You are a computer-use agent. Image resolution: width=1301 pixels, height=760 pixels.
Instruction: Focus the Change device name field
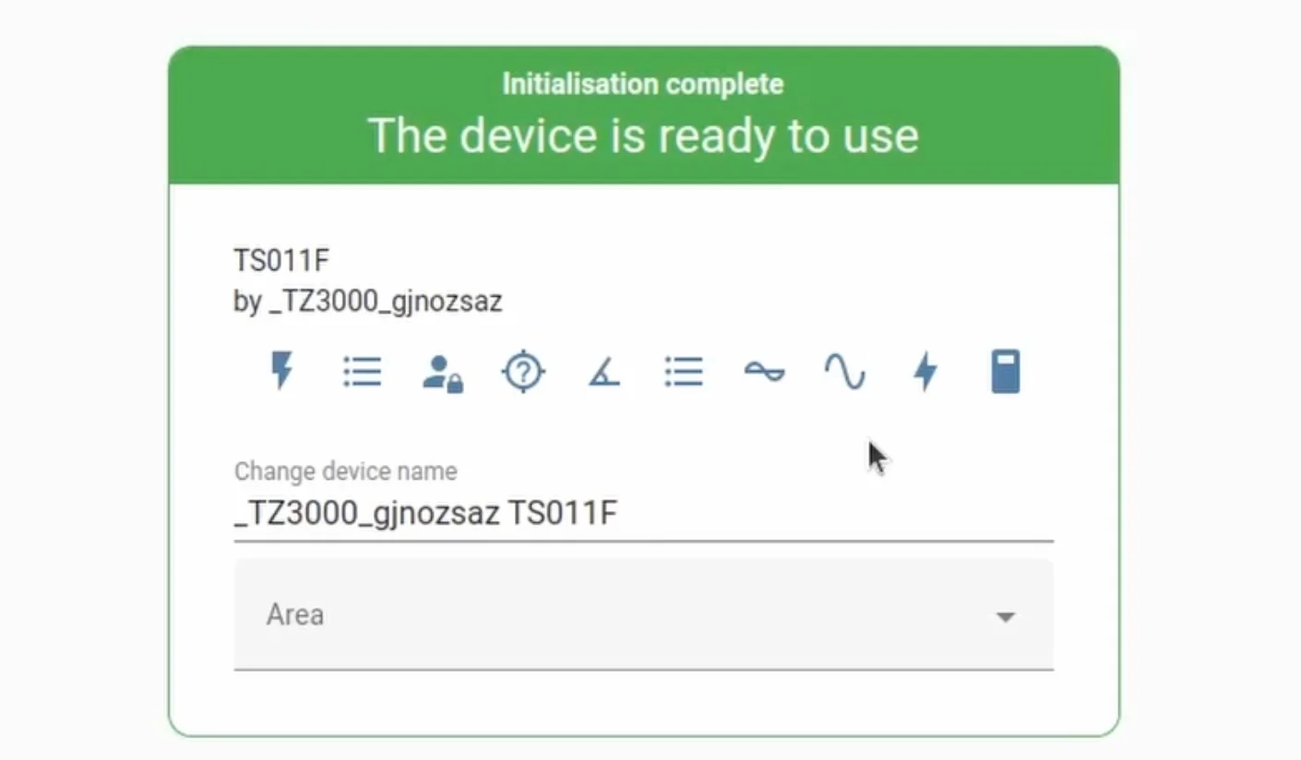(x=643, y=513)
